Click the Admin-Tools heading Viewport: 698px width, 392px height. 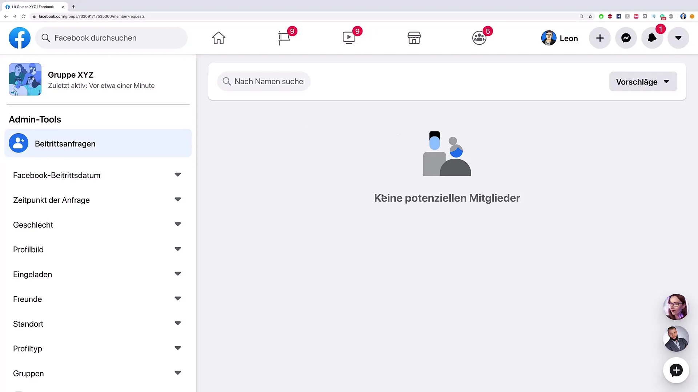coord(35,119)
